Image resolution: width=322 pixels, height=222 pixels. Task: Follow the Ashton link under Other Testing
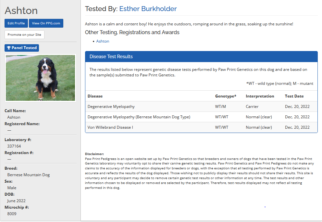pyautogui.click(x=103, y=41)
